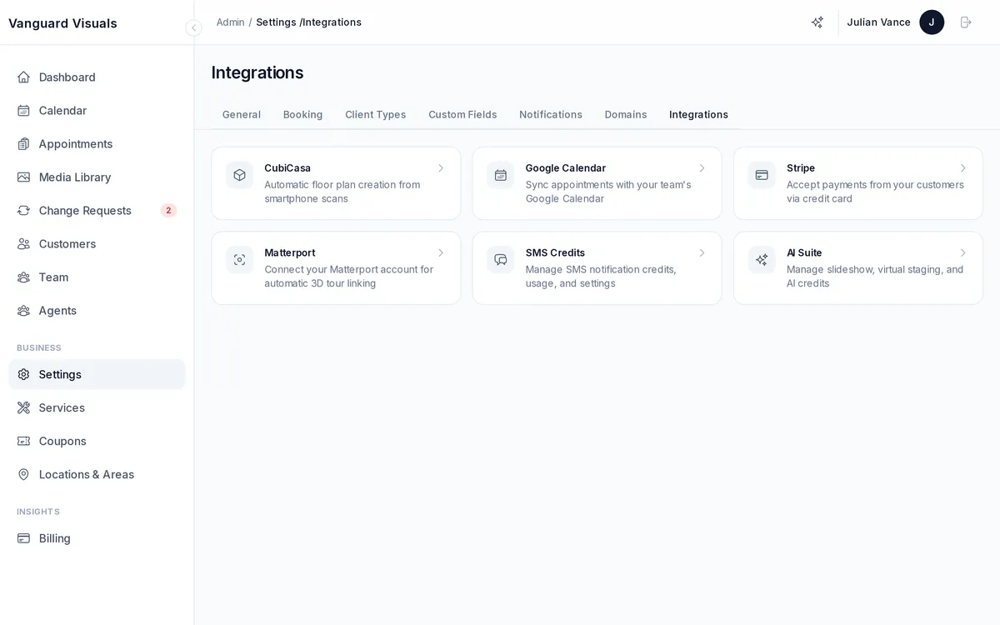
Task: Click the Appointments icon
Action: click(x=23, y=143)
